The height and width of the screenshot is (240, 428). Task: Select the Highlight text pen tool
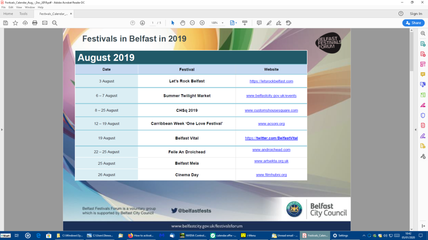(269, 23)
